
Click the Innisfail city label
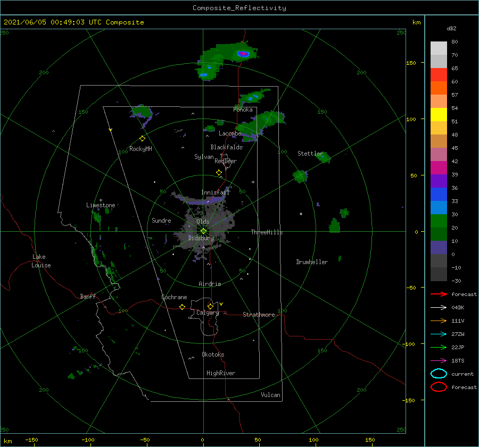pyautogui.click(x=215, y=192)
